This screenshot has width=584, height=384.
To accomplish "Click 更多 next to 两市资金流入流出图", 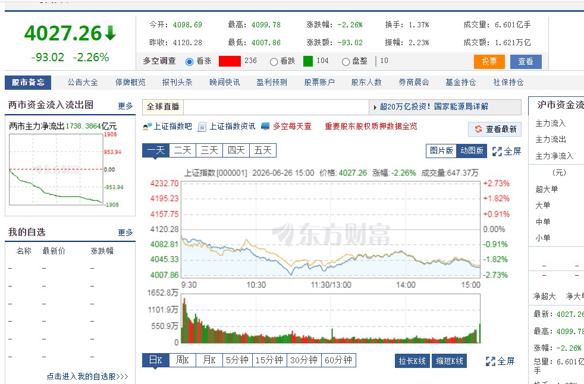I will pyautogui.click(x=125, y=106).
